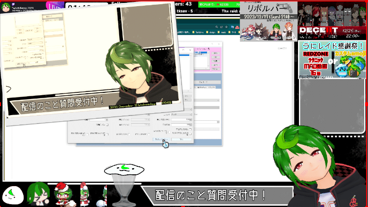The height and width of the screenshot is (207, 368).
Task: Click the top button in the pink panel
Action: 215,53
